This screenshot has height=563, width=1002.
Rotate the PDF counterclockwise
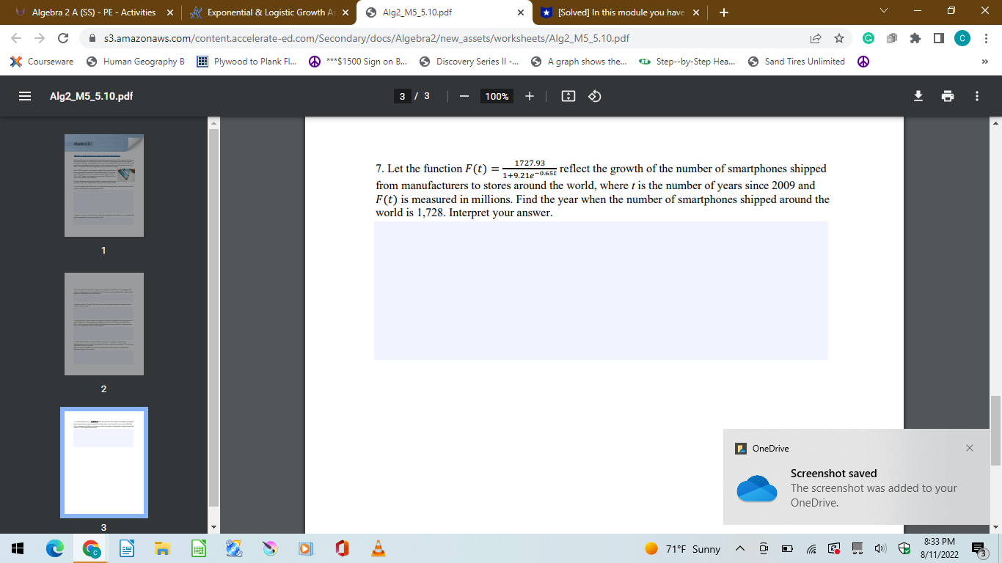coord(596,96)
